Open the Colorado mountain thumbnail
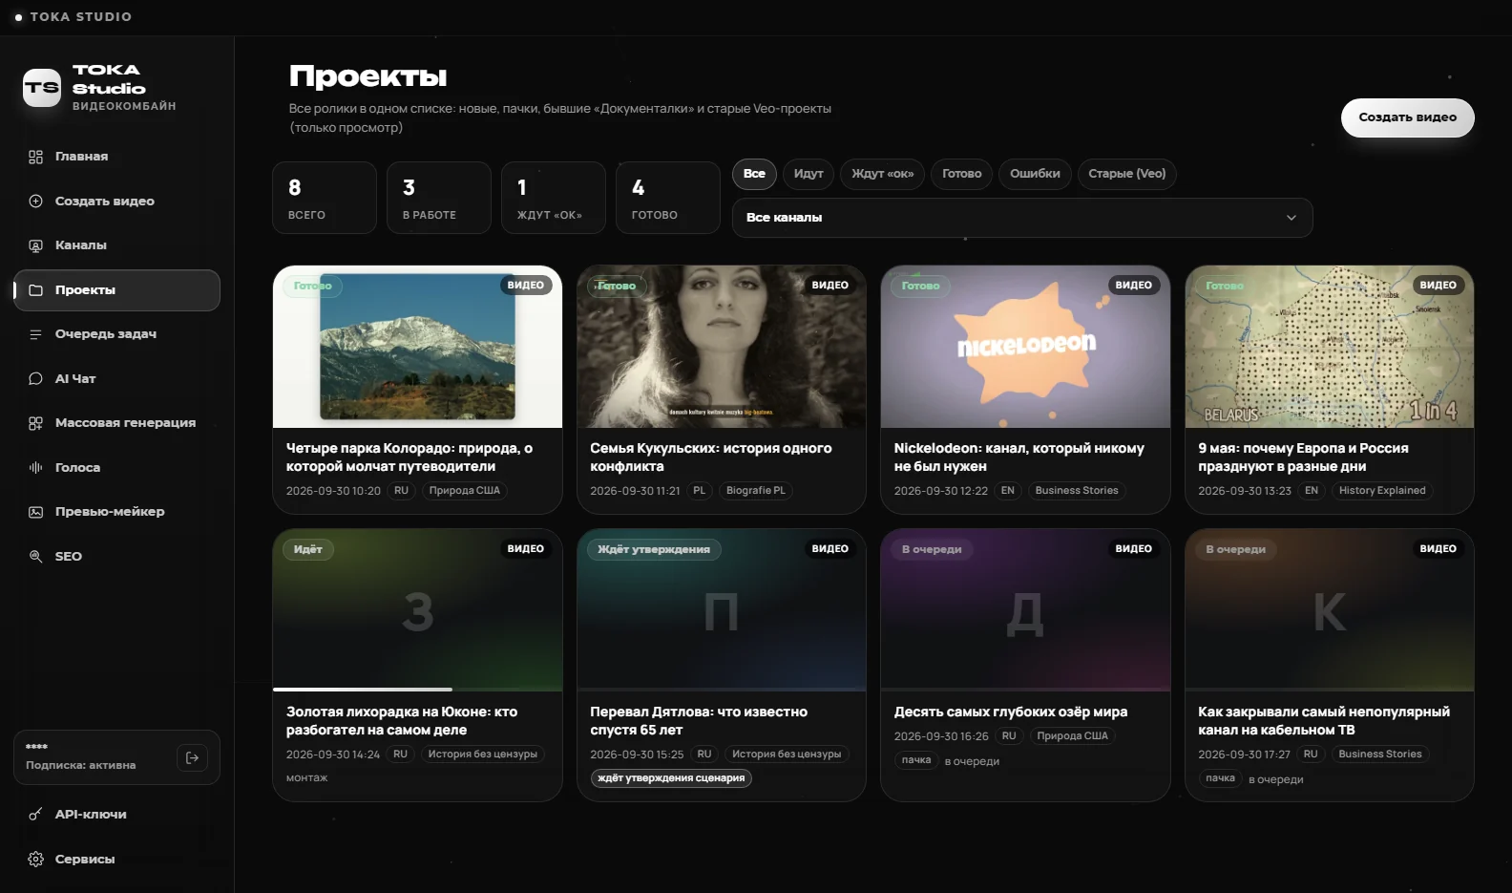Screen dimensions: 1512x893 tap(417, 347)
